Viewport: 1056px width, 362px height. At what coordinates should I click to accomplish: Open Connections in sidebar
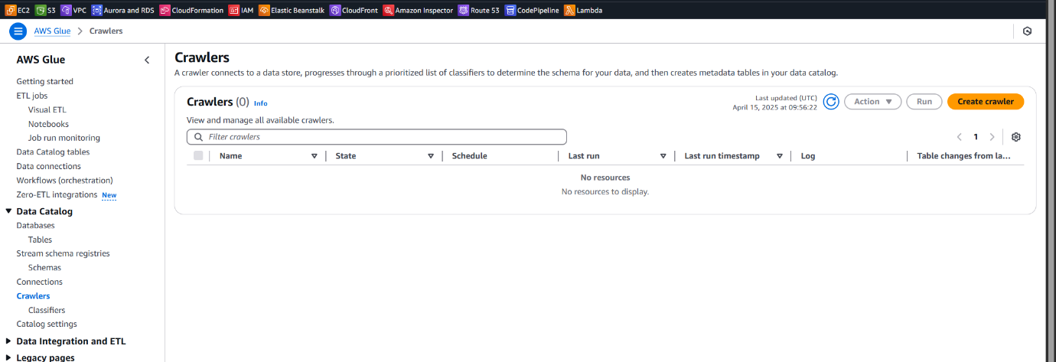click(39, 282)
